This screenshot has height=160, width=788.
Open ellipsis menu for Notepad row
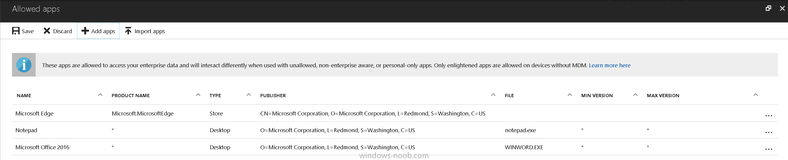pyautogui.click(x=769, y=132)
